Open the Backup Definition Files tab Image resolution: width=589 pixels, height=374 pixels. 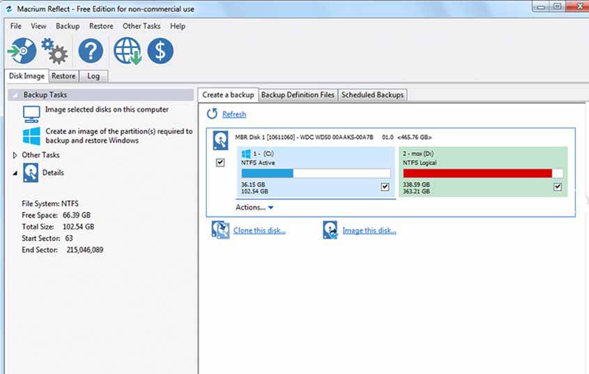point(298,95)
